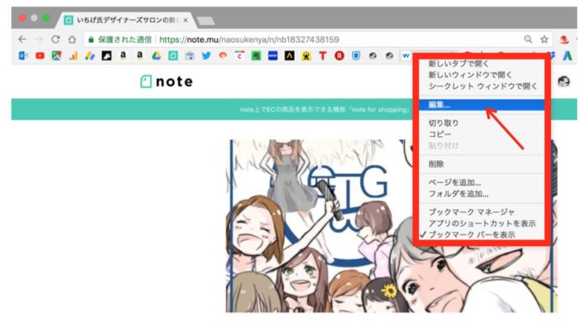Reload the page with the refresh icon
The image size is (588, 325).
55,39
